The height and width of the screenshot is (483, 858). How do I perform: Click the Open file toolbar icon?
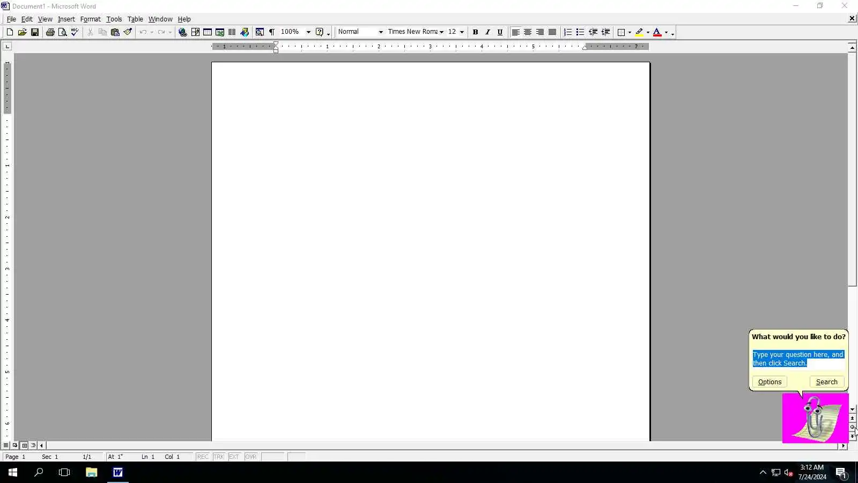pos(22,32)
